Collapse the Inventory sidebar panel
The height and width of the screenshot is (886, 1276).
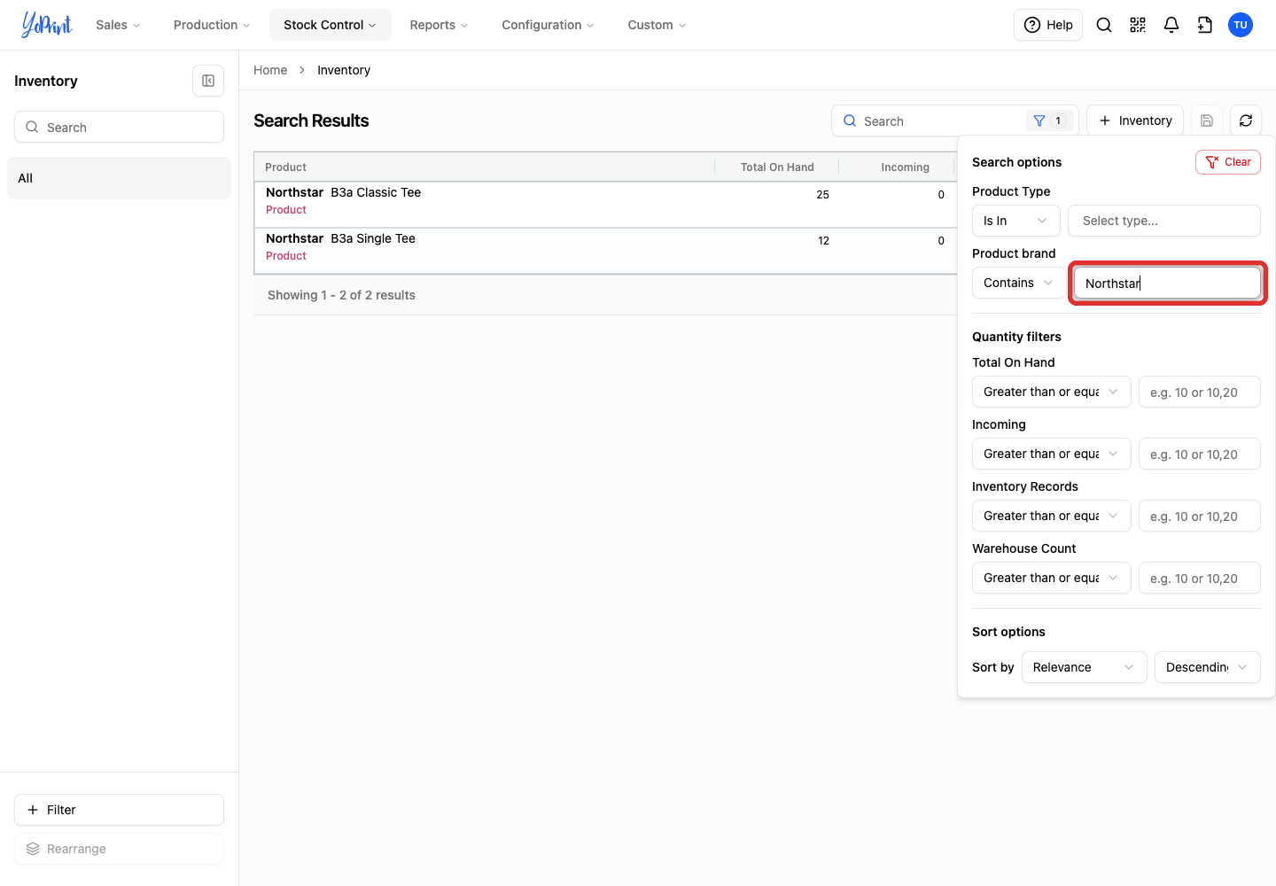tap(208, 81)
